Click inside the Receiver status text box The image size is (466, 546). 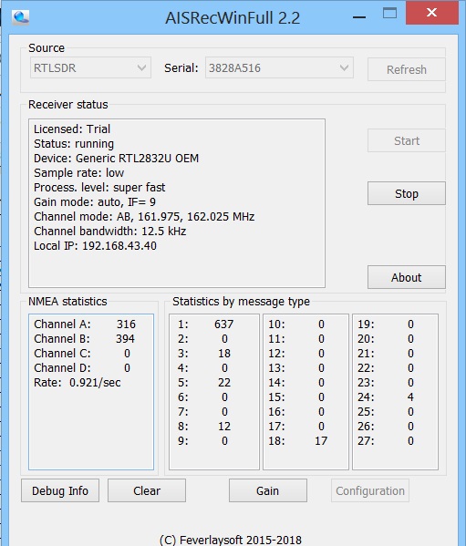coord(177,203)
